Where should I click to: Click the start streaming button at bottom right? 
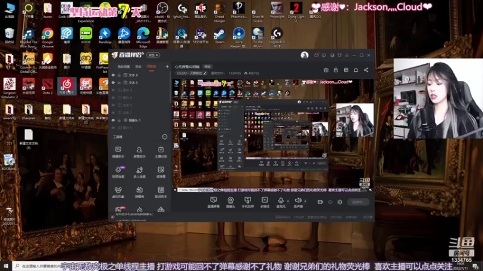tap(358, 202)
